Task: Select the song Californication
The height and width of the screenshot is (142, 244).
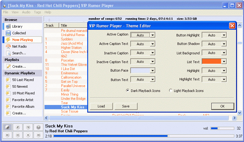Action: pyautogui.click(x=71, y=77)
